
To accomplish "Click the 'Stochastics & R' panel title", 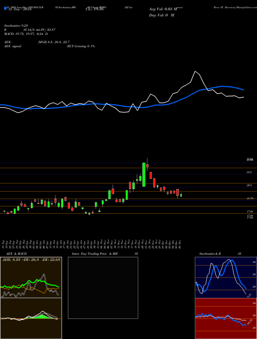I will 210,254.
